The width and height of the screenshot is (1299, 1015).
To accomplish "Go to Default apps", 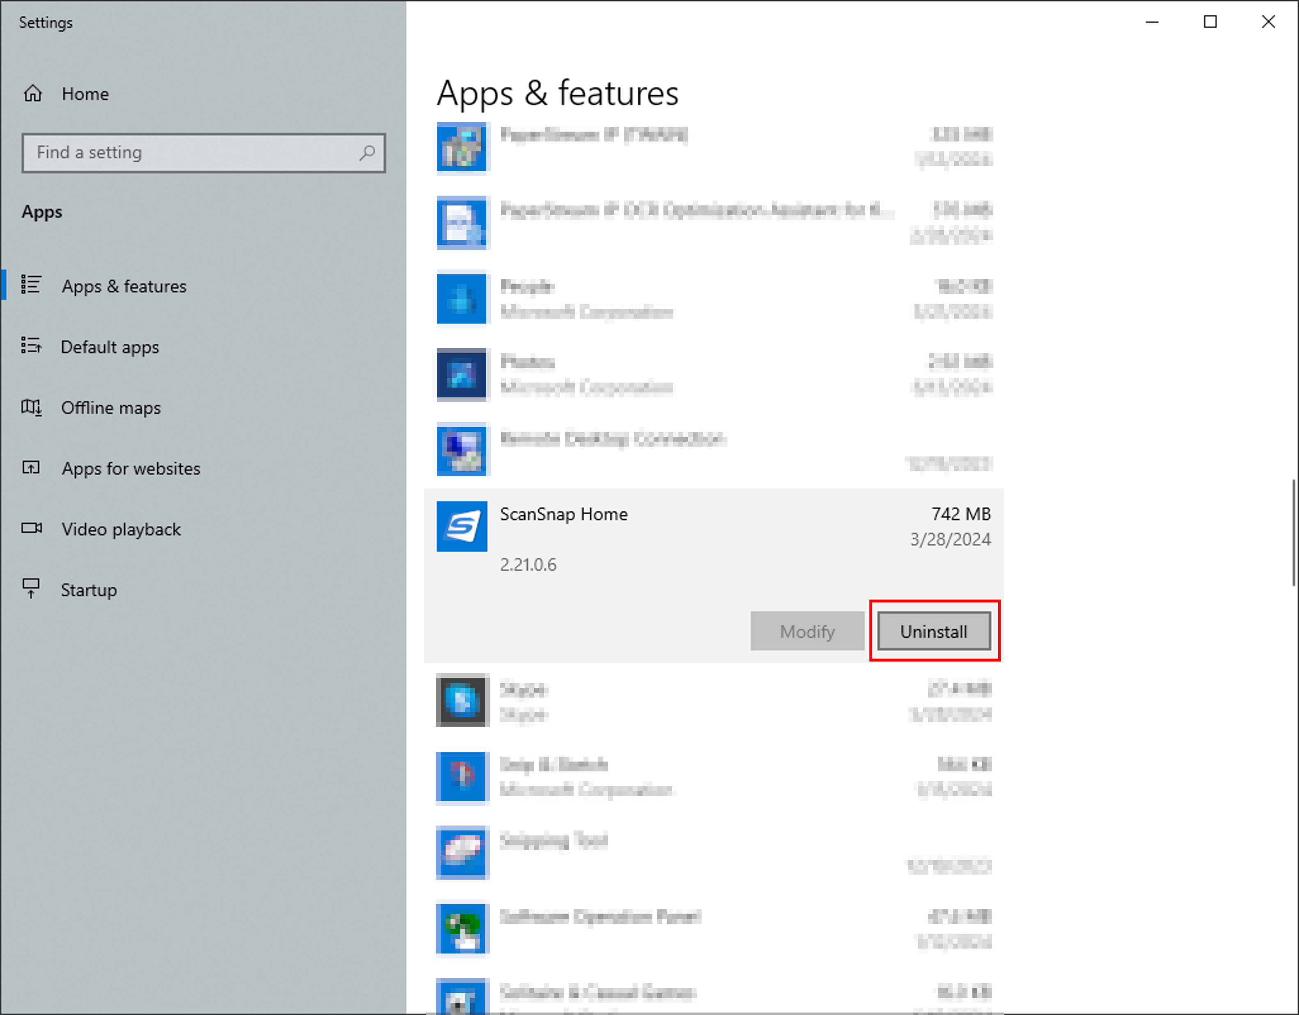I will coord(204,347).
